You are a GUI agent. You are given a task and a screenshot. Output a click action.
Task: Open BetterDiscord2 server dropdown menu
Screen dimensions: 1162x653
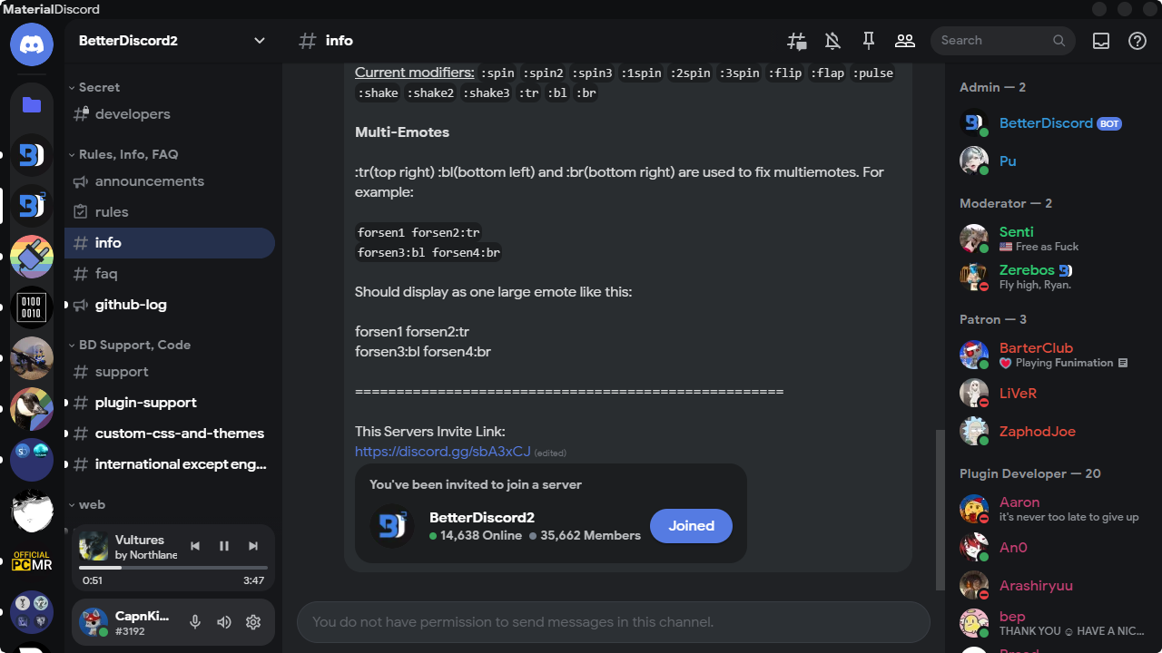(260, 41)
